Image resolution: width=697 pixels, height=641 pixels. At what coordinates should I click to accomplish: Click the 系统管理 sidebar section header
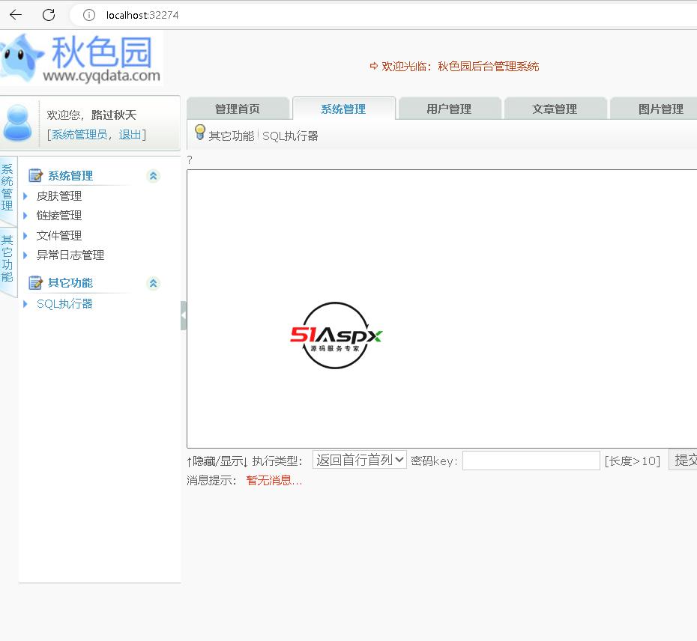tap(70, 176)
